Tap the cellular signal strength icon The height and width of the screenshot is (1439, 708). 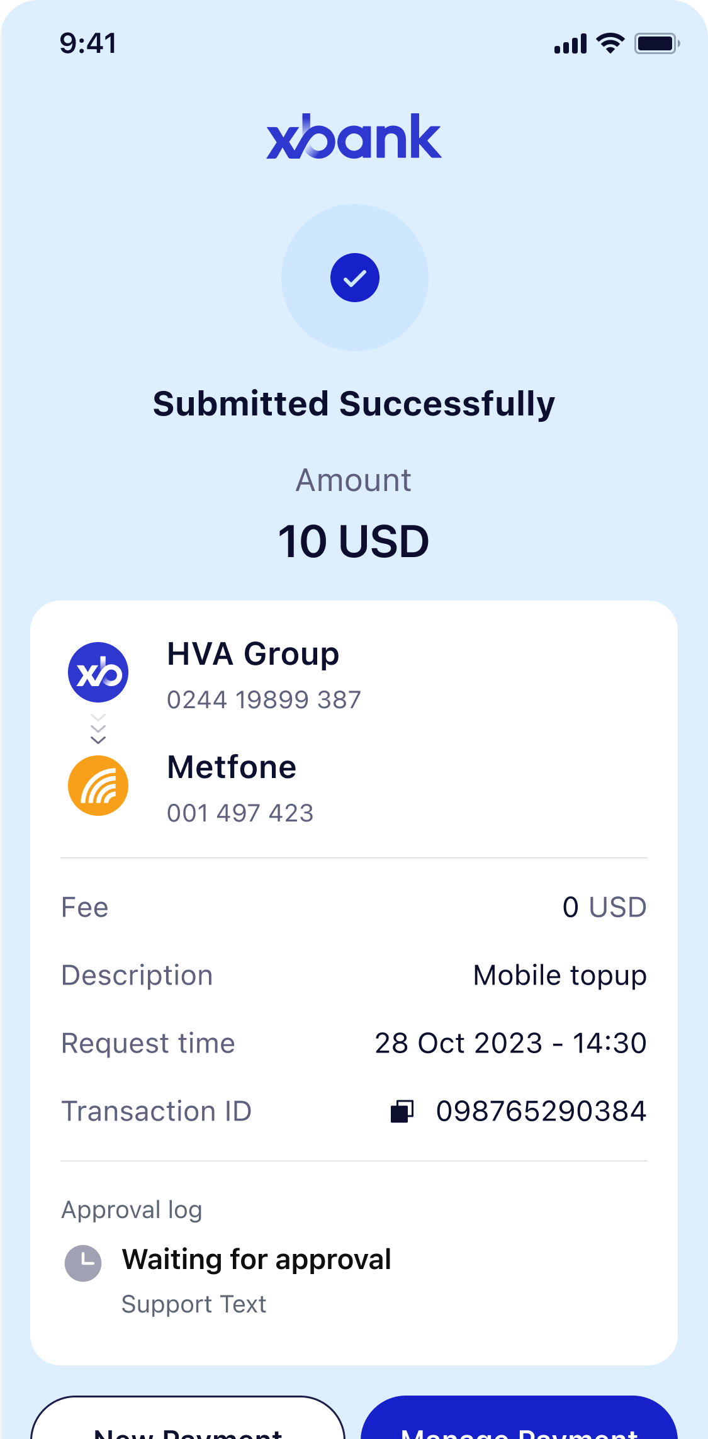click(570, 43)
